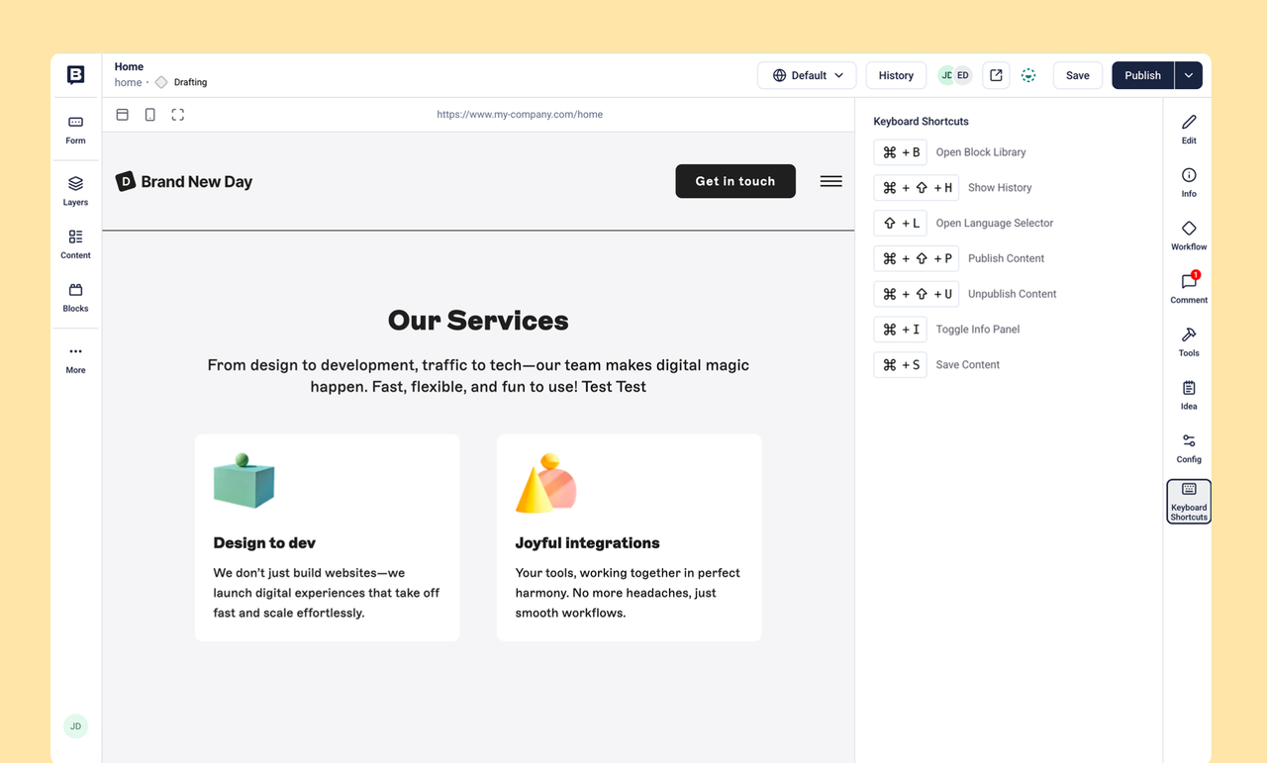This screenshot has height=763, width=1267.
Task: Click the 'We don't just build websites' description
Action: (x=327, y=593)
